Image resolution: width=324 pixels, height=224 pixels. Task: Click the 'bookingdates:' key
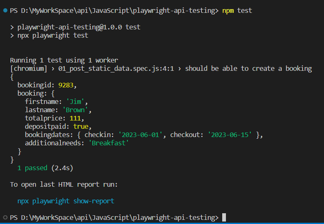(49, 135)
